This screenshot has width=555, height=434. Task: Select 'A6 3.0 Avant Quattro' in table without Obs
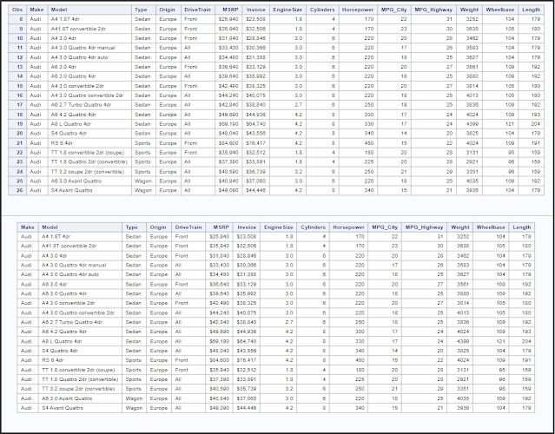click(x=67, y=398)
